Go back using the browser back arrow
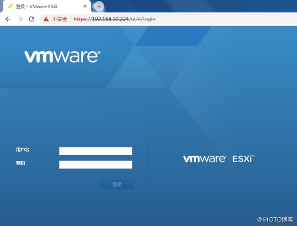297x226 pixels. tap(8, 19)
